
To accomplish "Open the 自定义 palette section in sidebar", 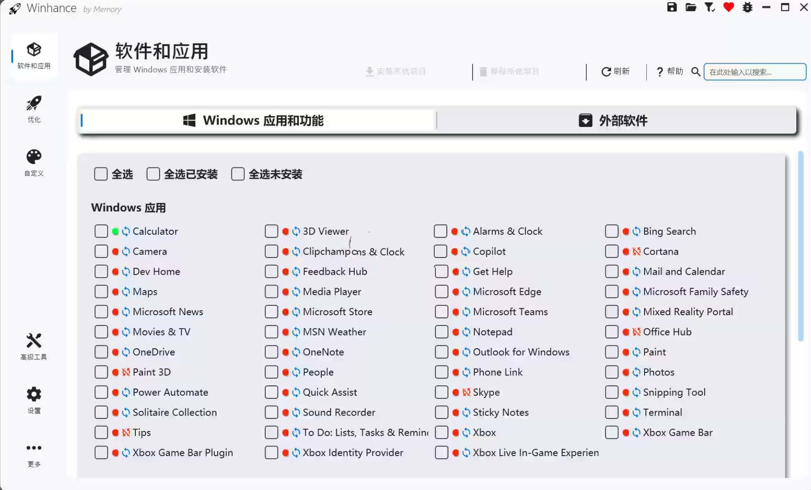I will point(34,163).
